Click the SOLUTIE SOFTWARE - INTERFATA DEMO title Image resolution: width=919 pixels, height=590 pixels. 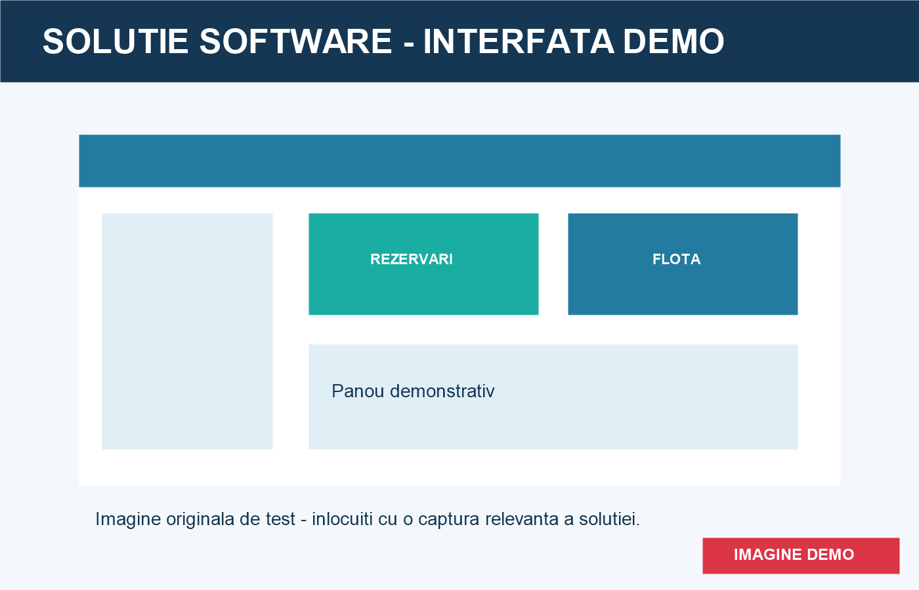click(x=383, y=41)
